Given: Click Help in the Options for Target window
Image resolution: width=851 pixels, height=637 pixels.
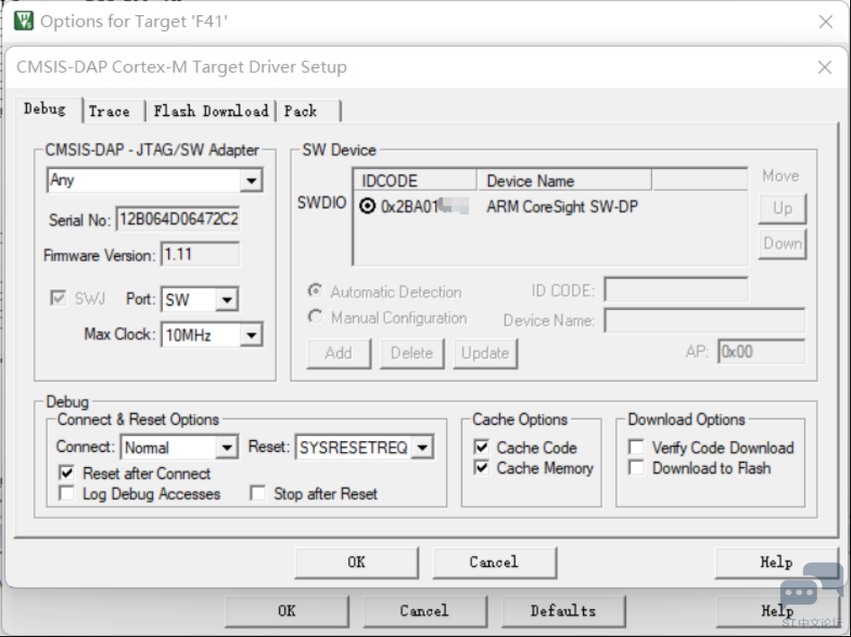Looking at the screenshot, I should coord(777,611).
